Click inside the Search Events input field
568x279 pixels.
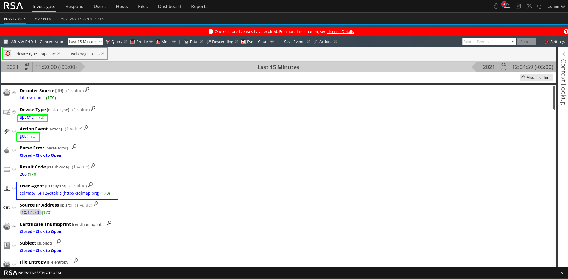point(485,42)
